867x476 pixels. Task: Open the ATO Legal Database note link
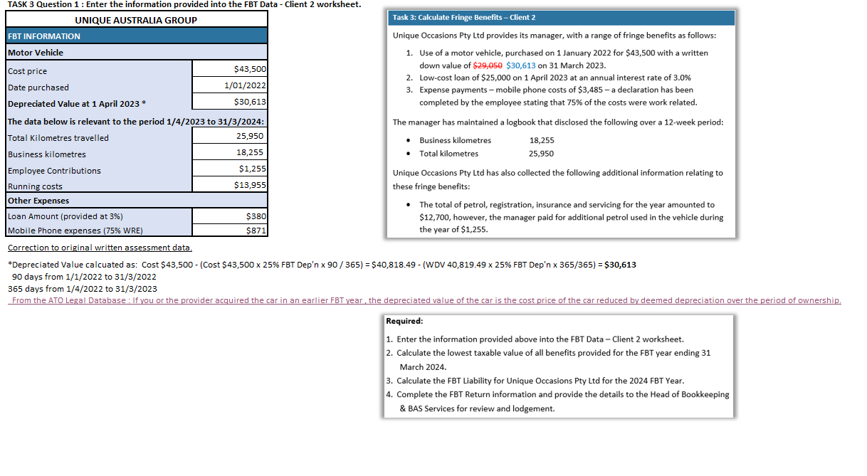click(426, 300)
